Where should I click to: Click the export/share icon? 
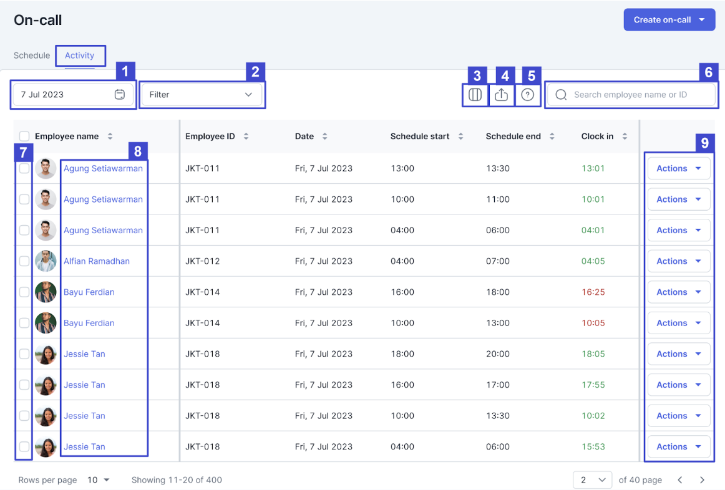(501, 94)
